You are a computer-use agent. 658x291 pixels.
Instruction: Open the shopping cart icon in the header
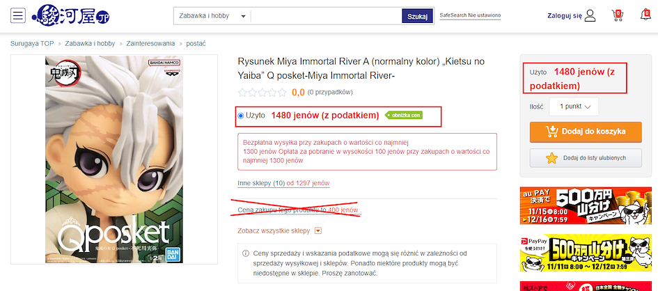(x=618, y=15)
